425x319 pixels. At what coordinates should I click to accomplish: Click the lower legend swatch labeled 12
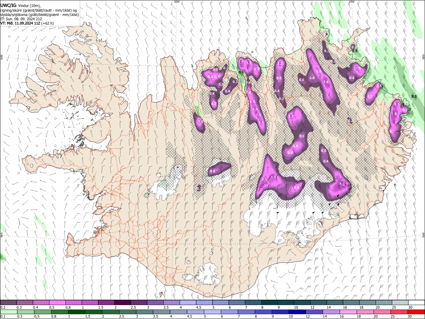click(314, 312)
